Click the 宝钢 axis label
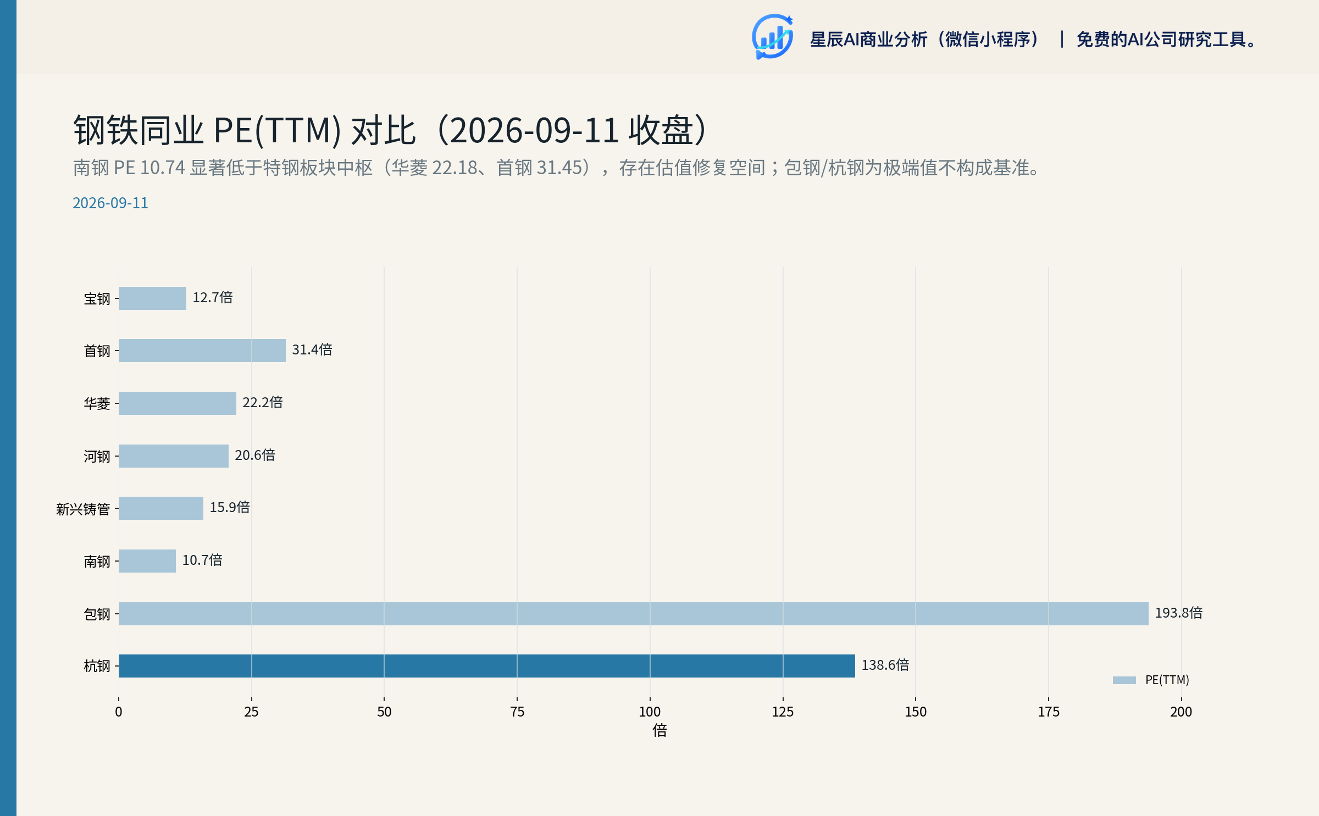Screen dimensions: 1319x816 pos(97,299)
